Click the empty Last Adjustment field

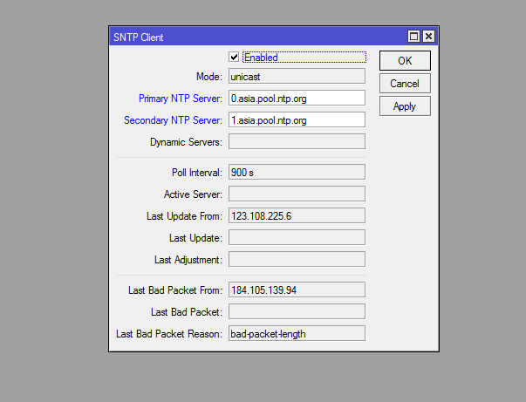297,260
